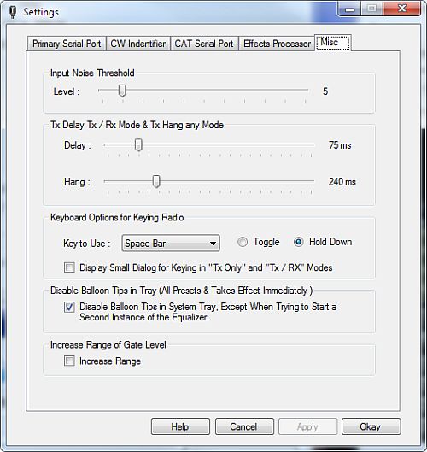Viewport: 427px width, 452px height.
Task: Choose the Hold Down radio button
Action: pos(299,242)
